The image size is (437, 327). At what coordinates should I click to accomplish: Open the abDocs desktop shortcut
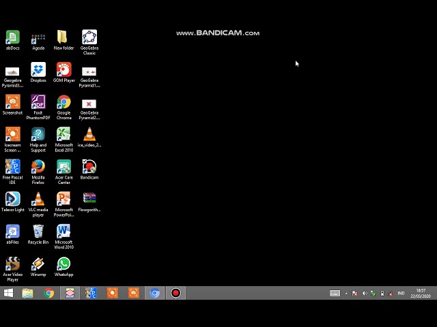(x=12, y=40)
